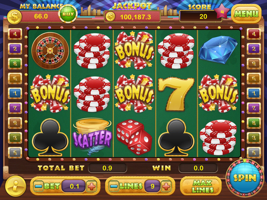Click the pink star level badge
The image size is (267, 200).
(222, 11)
